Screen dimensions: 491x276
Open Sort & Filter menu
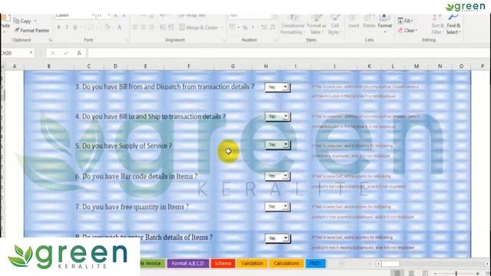437,25
